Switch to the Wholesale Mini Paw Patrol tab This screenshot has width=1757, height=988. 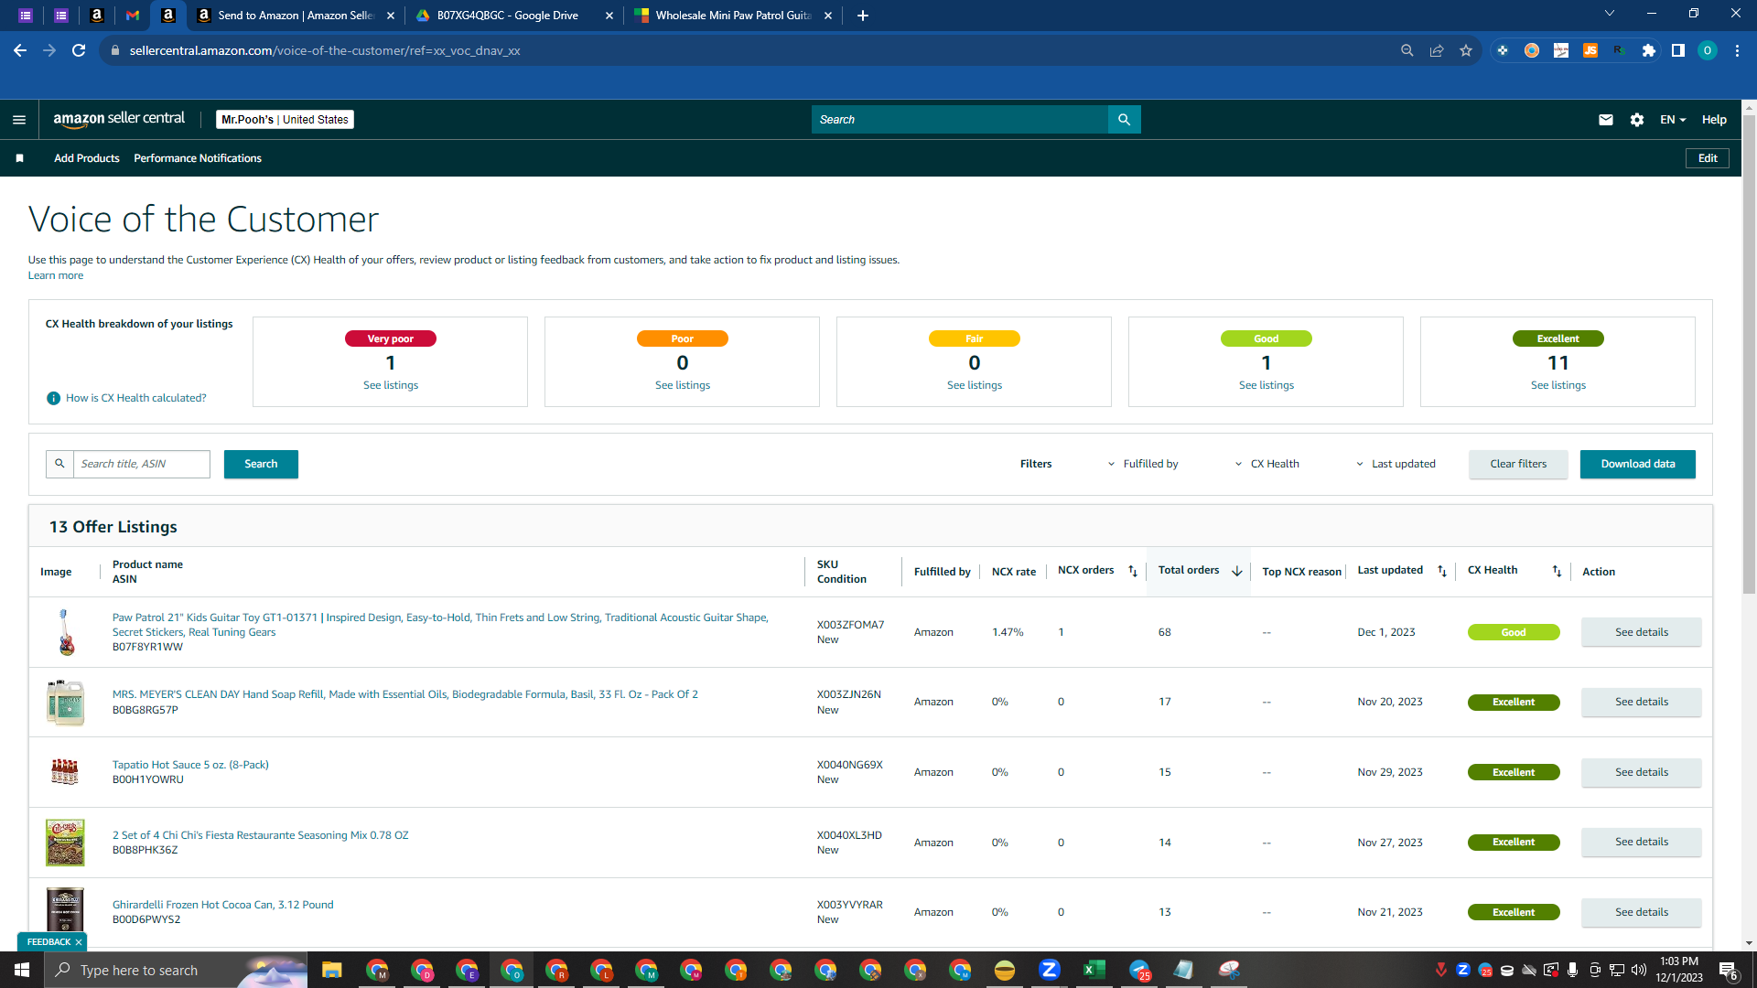point(732,16)
